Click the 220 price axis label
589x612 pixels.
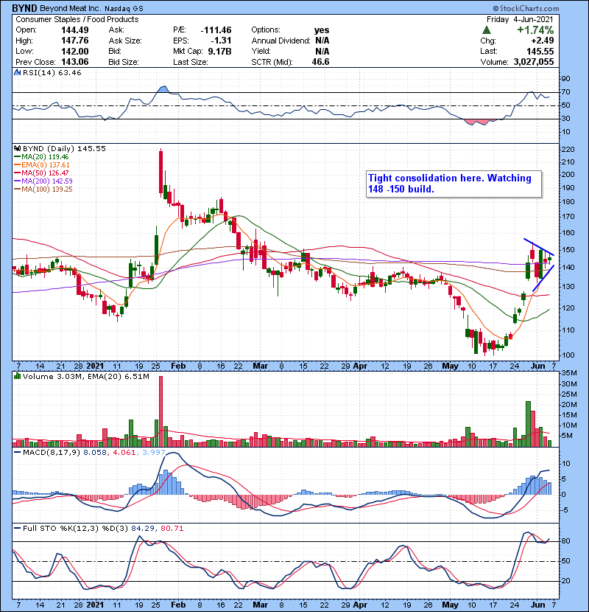pyautogui.click(x=568, y=150)
